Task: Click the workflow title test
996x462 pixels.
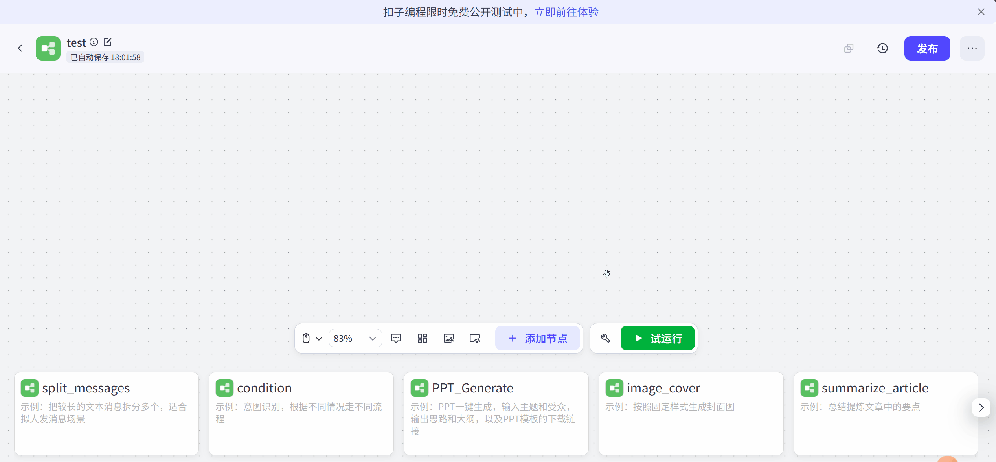Action: [x=76, y=42]
